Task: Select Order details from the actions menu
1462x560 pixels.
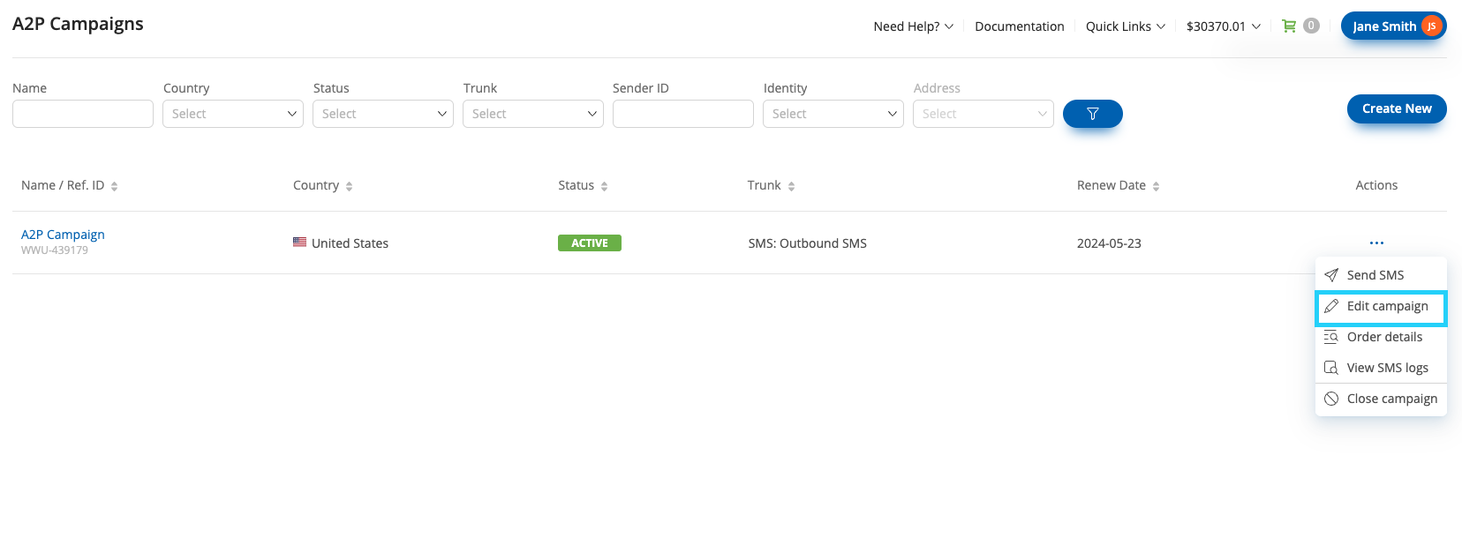Action: (x=1381, y=337)
